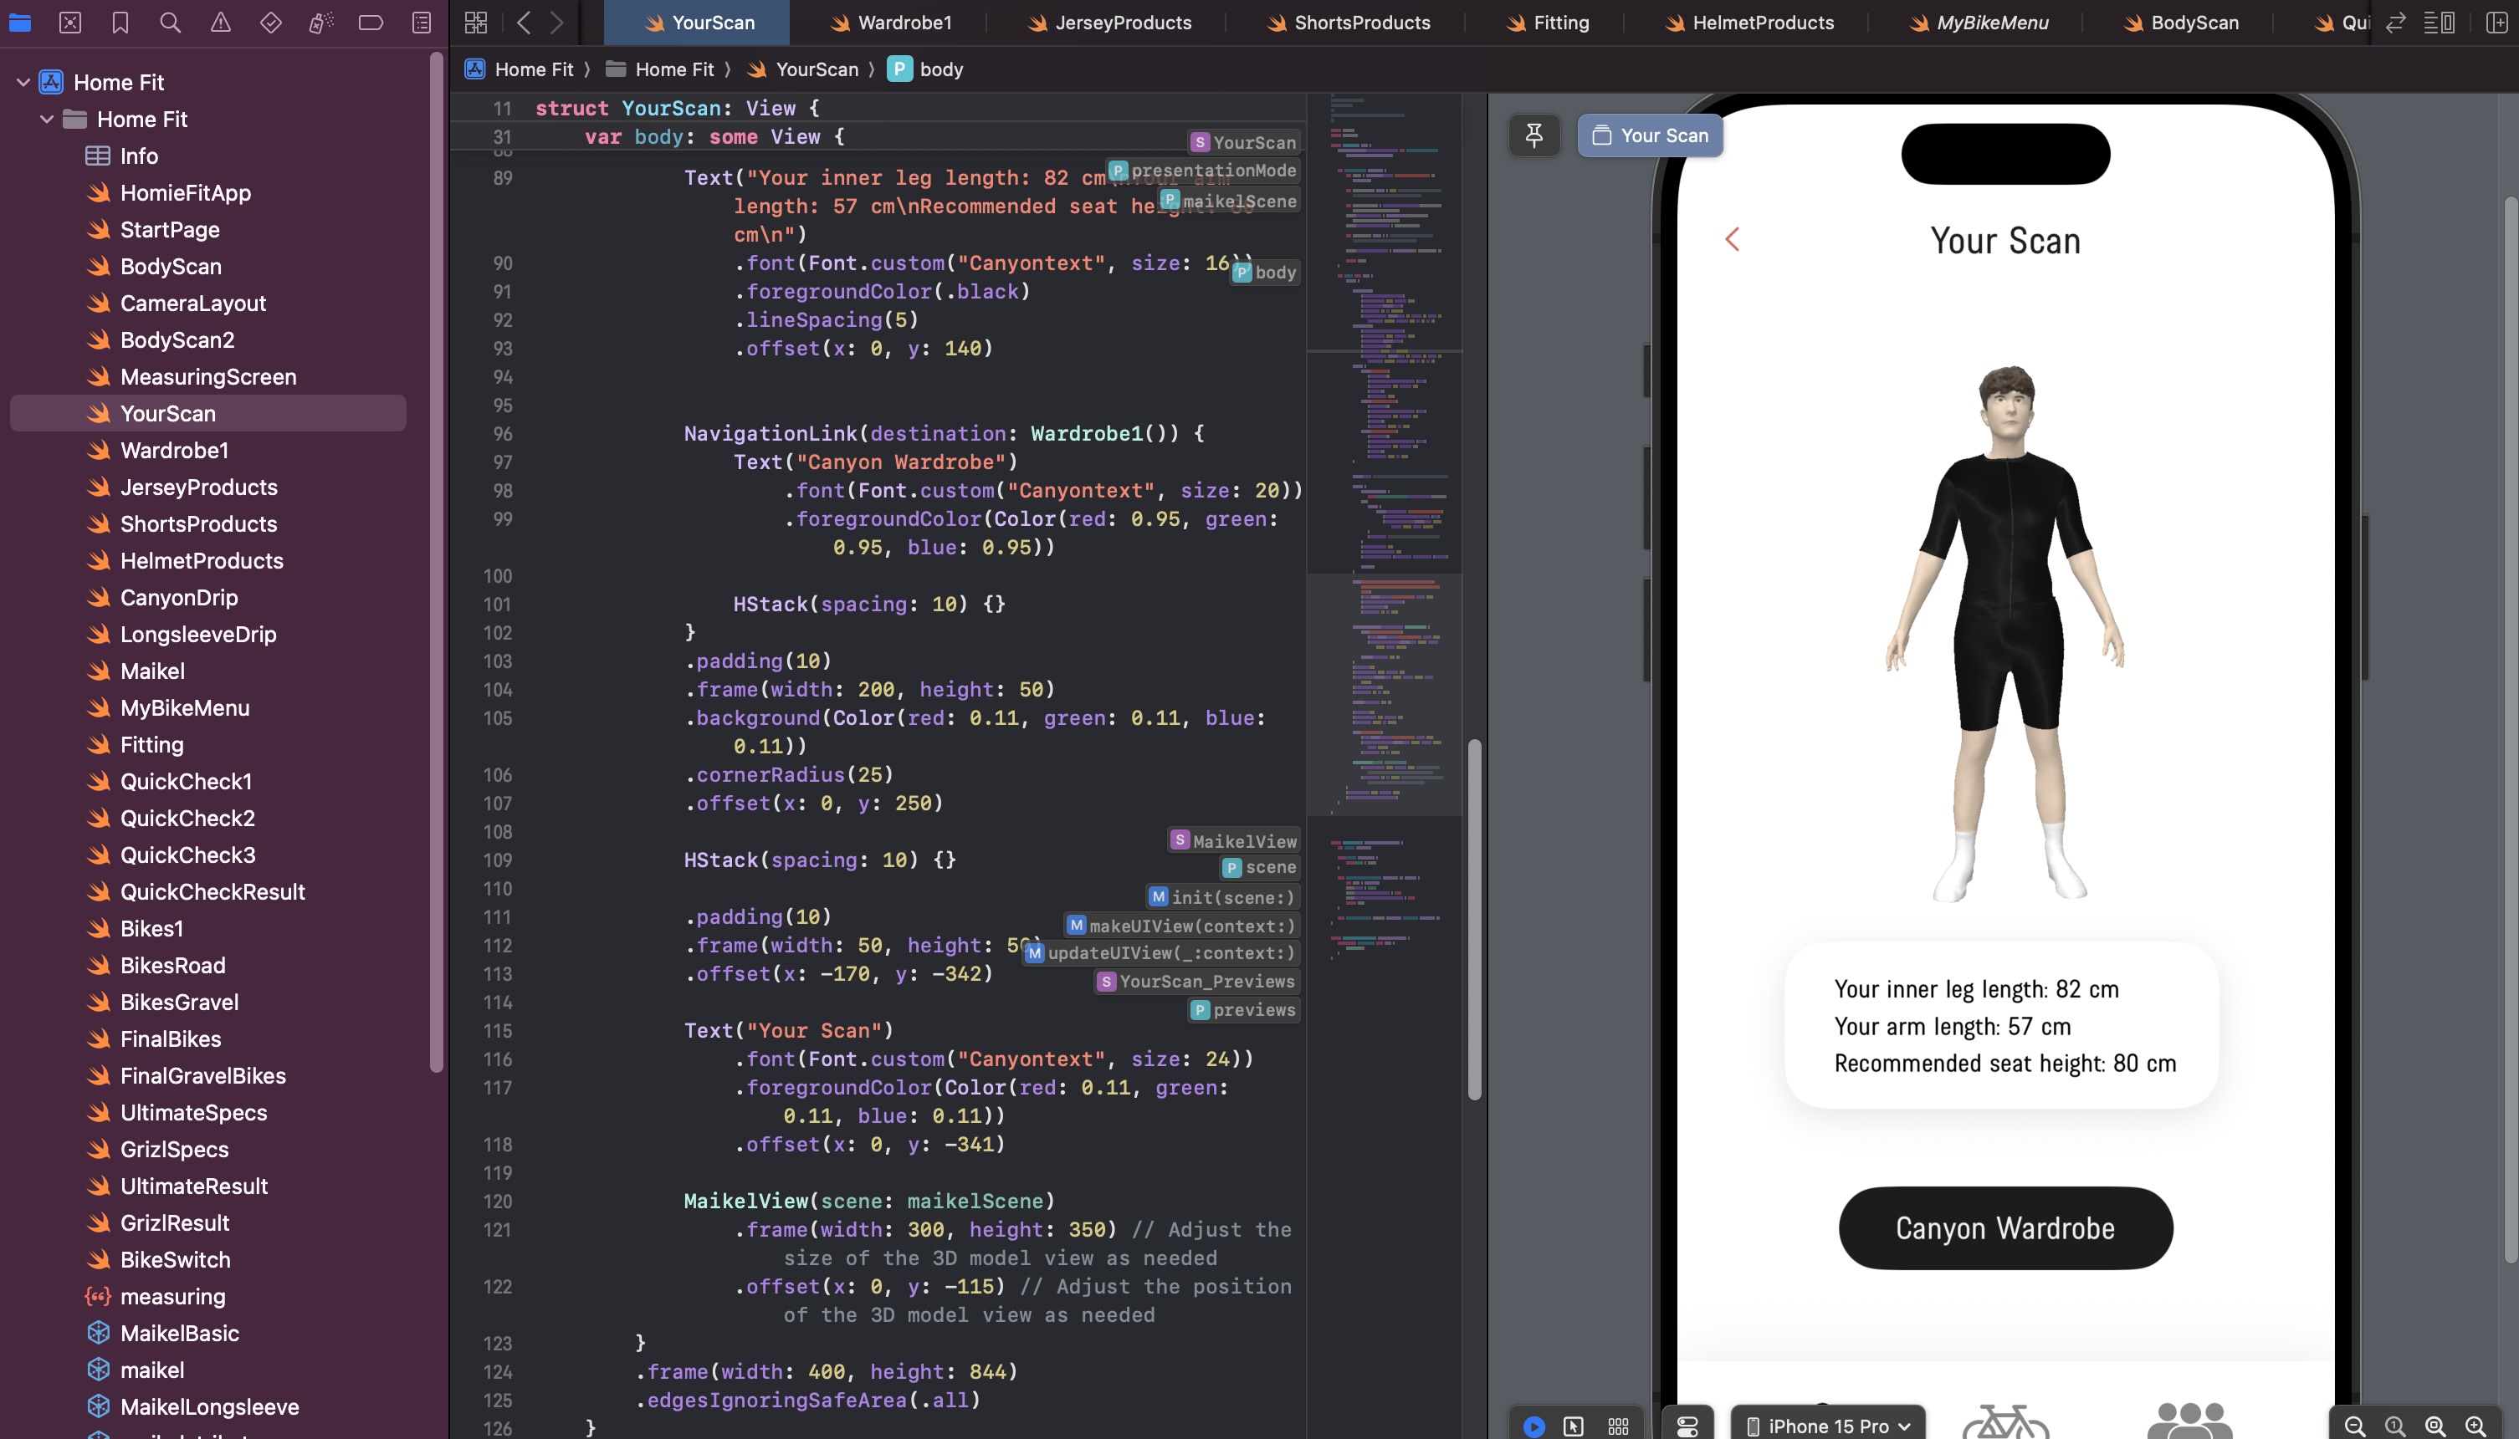Pin the preview with pushpin button
This screenshot has width=2519, height=1439.
[x=1533, y=135]
